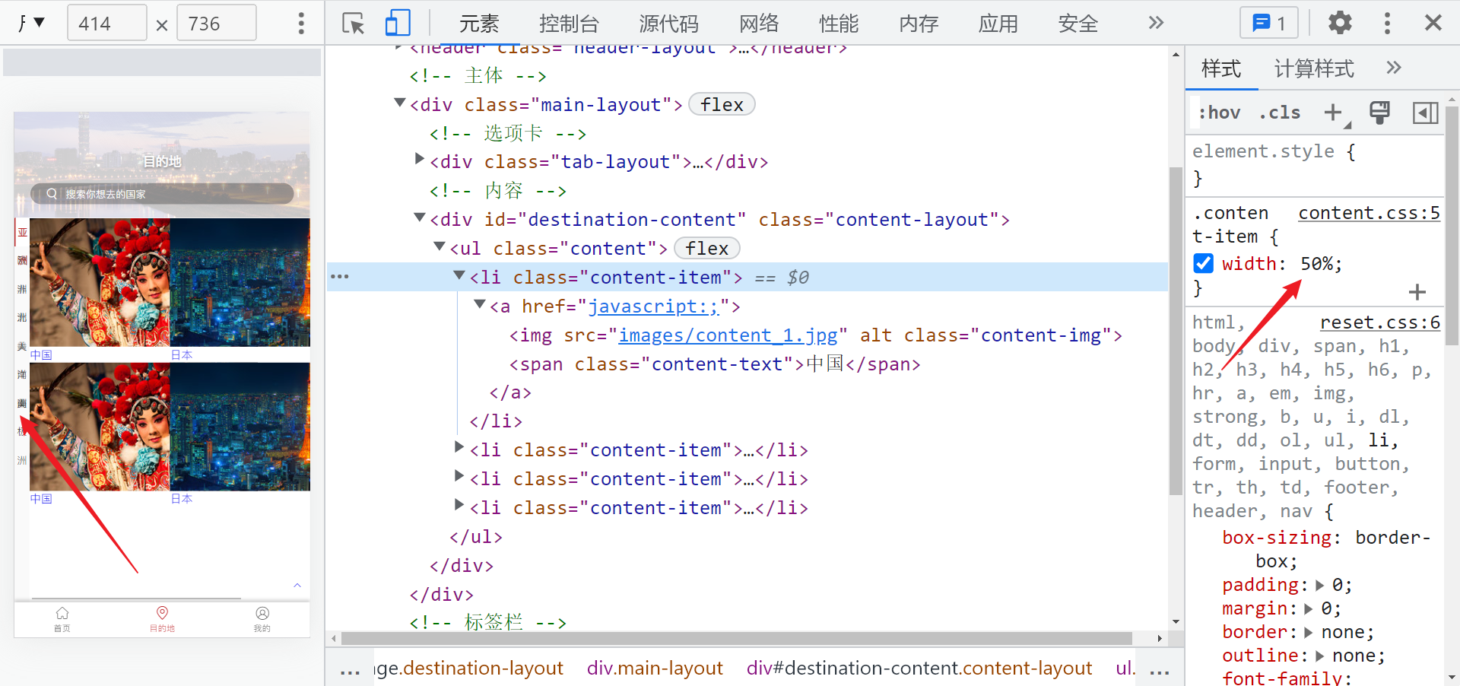Switch to the 控制台 tab
The image size is (1460, 686).
pyautogui.click(x=569, y=24)
